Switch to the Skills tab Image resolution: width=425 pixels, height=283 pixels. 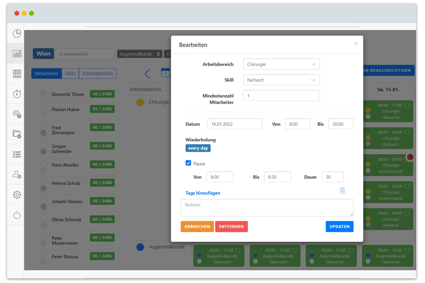pos(70,74)
